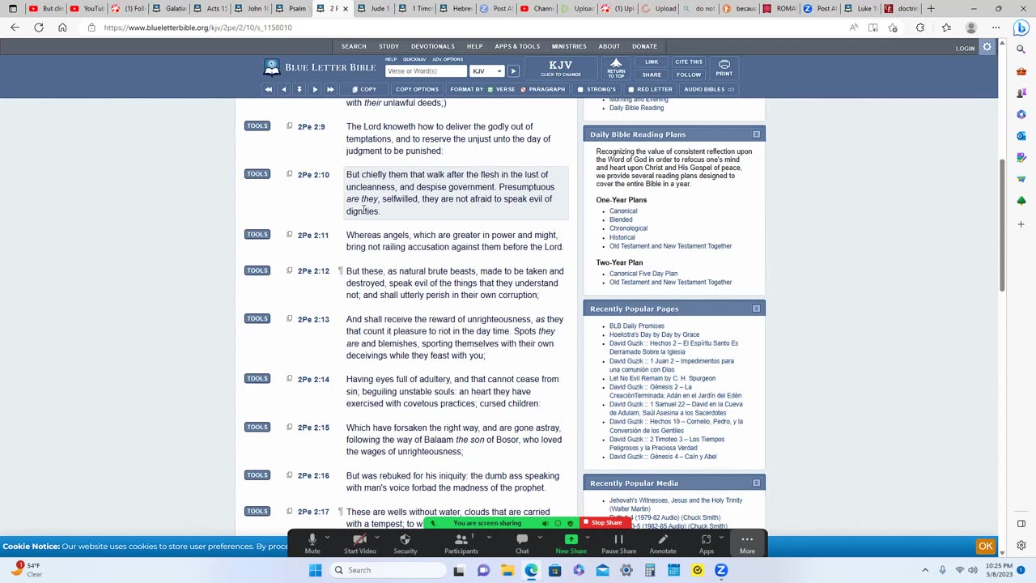
Task: Open Zoom Participants panel
Action: pos(461,543)
